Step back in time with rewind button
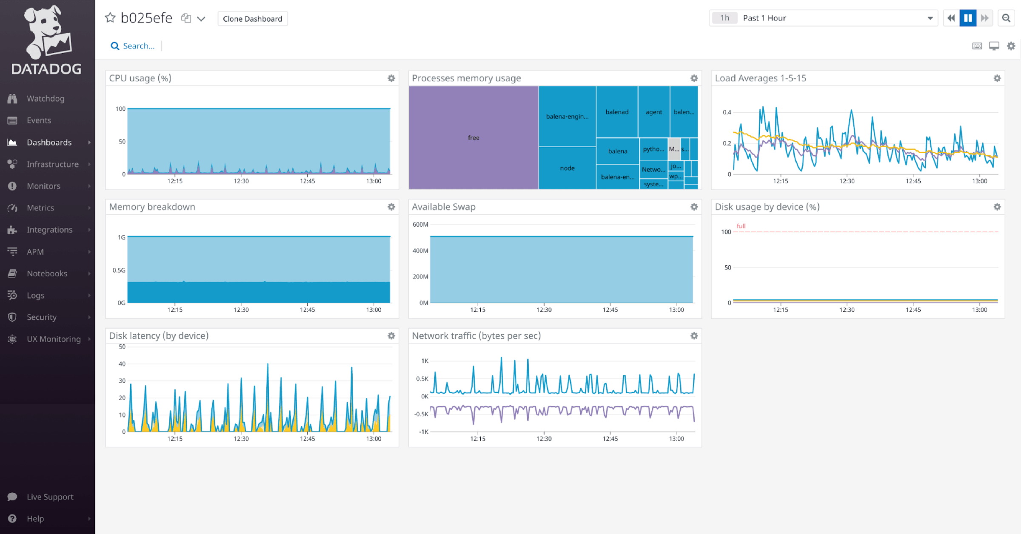This screenshot has height=534, width=1021. [951, 18]
